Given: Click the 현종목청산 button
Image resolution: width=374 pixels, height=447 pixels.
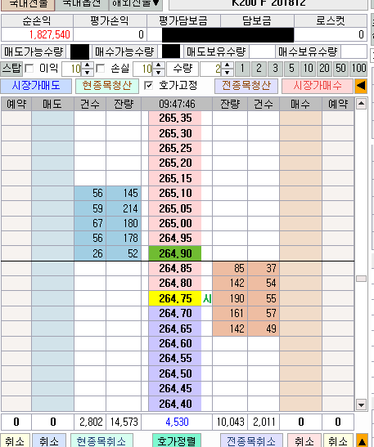Looking at the screenshot, I should tap(107, 86).
